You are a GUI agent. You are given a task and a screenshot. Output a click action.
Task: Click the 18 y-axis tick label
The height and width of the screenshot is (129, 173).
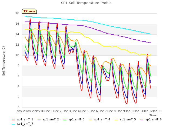click(17, 13)
